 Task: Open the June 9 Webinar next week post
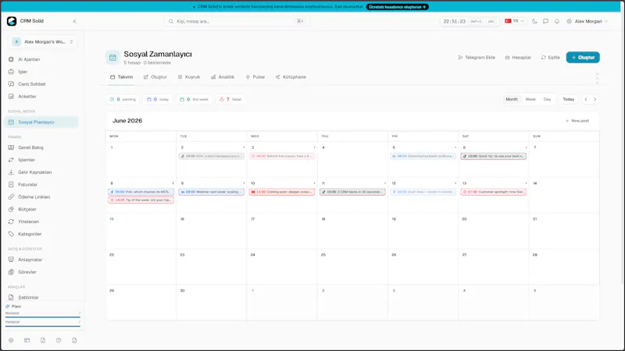[212, 192]
